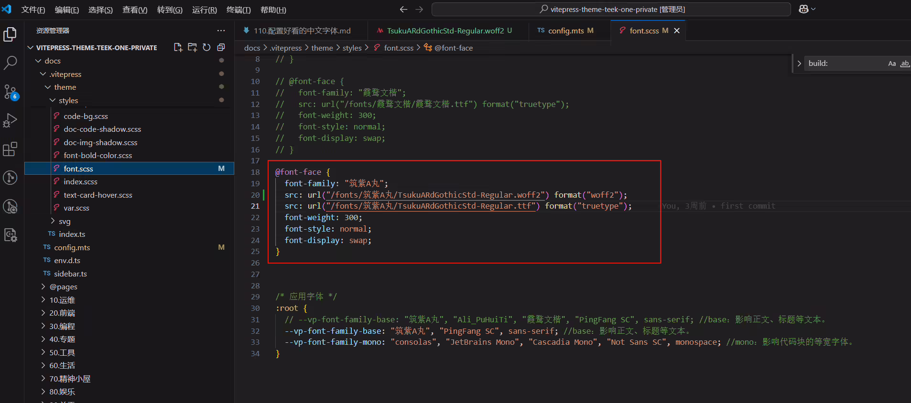Click the styles breadcrumb segment
The height and width of the screenshot is (403, 911).
(x=352, y=48)
